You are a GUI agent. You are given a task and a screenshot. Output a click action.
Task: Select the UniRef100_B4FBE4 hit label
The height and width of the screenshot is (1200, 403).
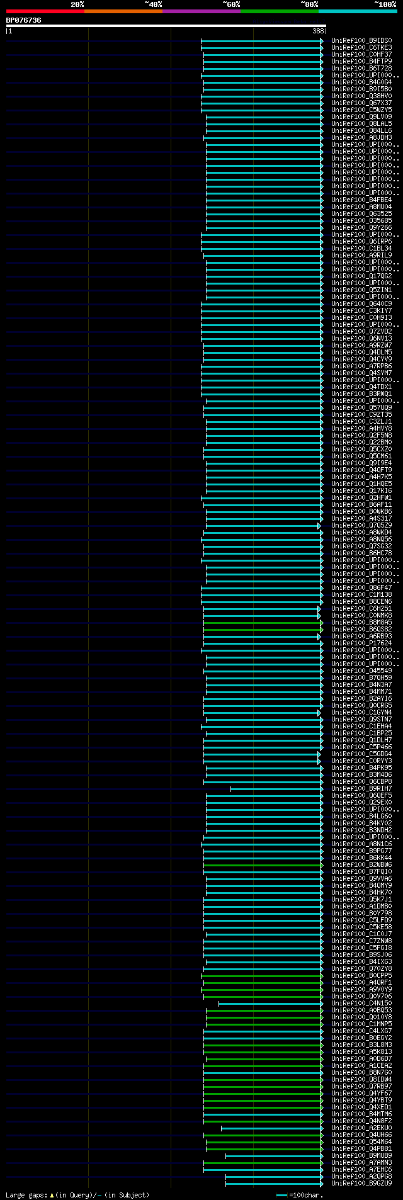click(x=361, y=200)
